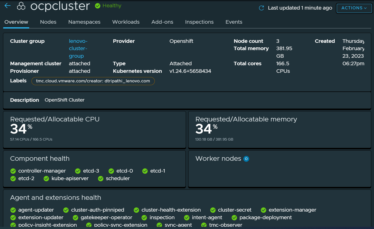
Task: Click the ocpcluster page title
Action: point(60,6)
